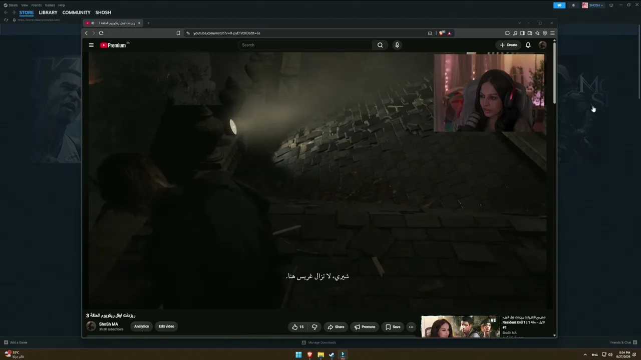Open the Windows Start menu
Image resolution: width=641 pixels, height=360 pixels.
click(298, 355)
